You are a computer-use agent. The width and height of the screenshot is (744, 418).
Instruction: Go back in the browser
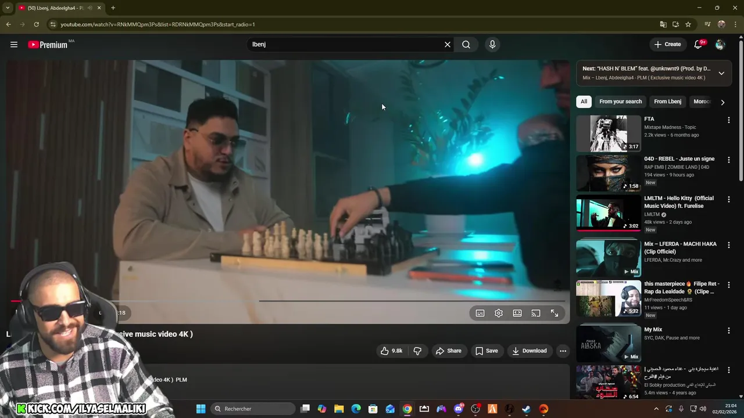click(x=8, y=24)
